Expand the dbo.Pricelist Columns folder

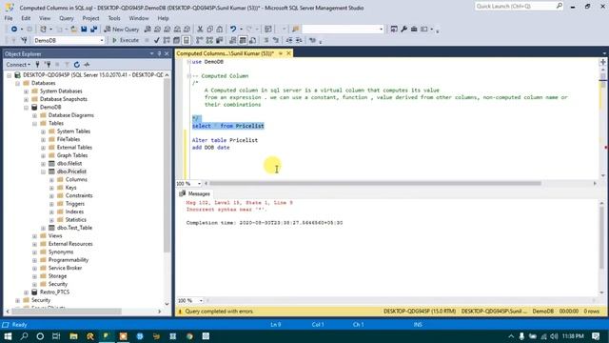pyautogui.click(x=51, y=180)
